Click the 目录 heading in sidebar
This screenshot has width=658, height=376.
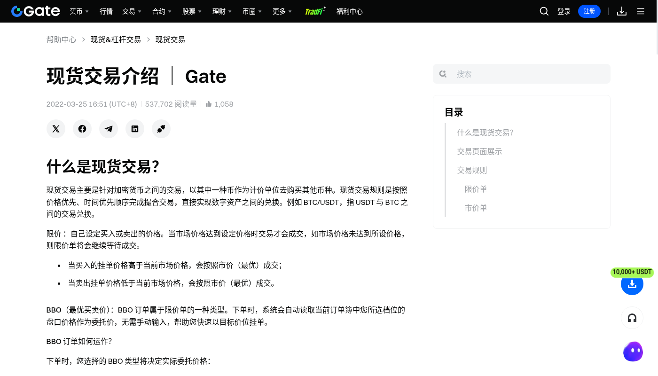pos(454,112)
